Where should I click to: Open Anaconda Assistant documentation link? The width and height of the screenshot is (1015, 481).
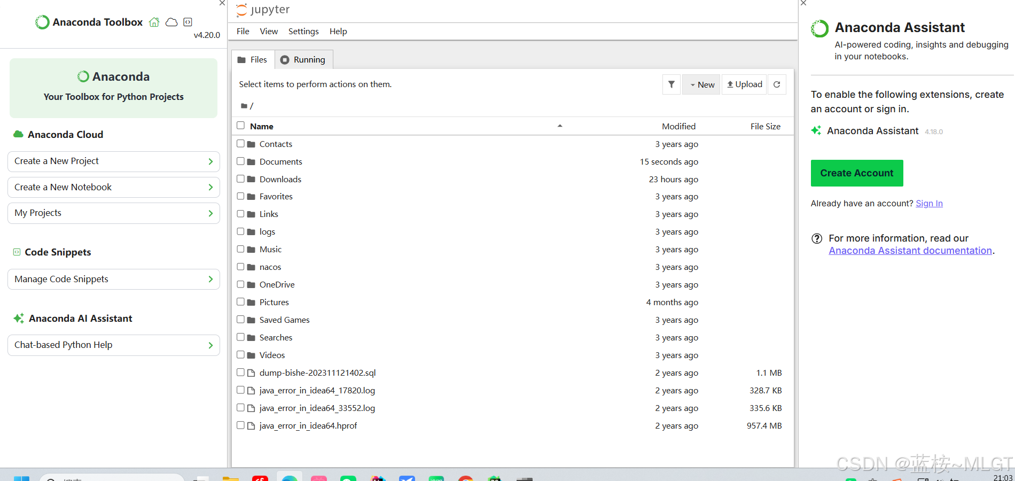coord(910,251)
